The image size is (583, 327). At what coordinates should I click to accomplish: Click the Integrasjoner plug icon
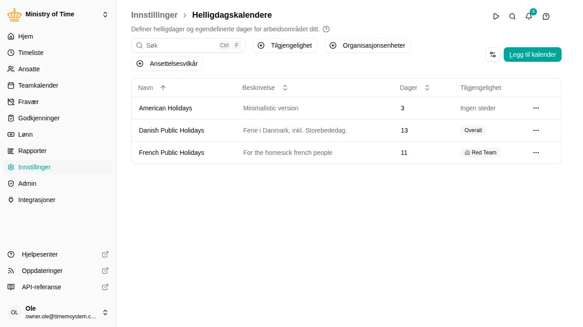tap(11, 200)
